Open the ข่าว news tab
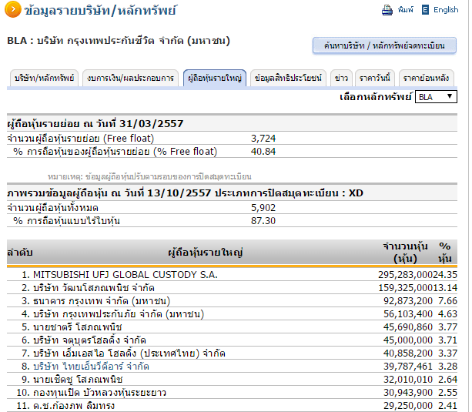472x412 pixels. click(x=341, y=78)
